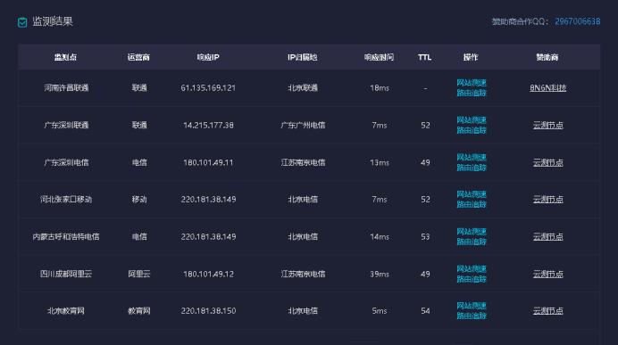Click 江苏南京电信 in the 广东深圳电信 row

pyautogui.click(x=303, y=162)
